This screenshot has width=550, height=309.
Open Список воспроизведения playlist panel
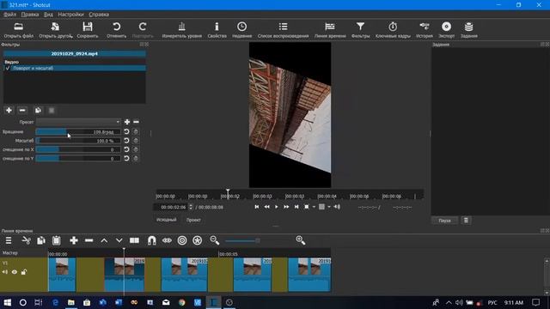coord(283,30)
